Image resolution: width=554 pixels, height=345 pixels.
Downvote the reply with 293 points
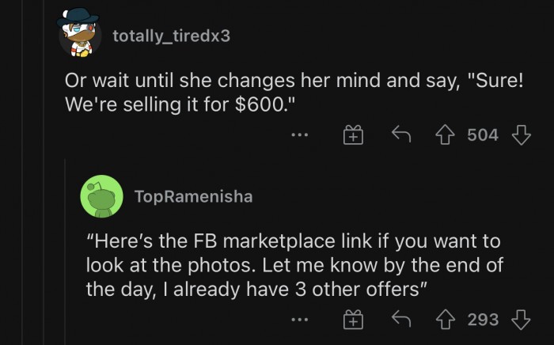pyautogui.click(x=521, y=320)
